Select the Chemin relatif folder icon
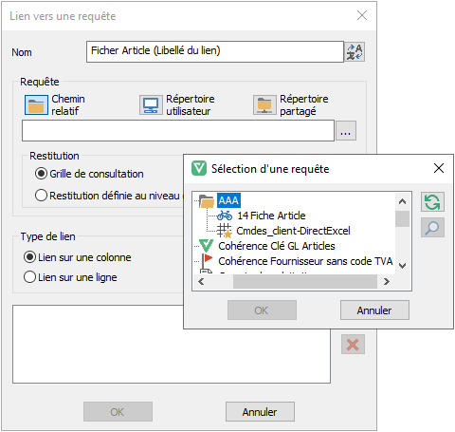The height and width of the screenshot is (432, 455). pos(36,104)
